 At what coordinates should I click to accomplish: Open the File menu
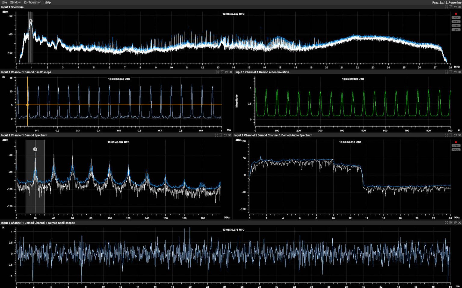coord(5,2)
